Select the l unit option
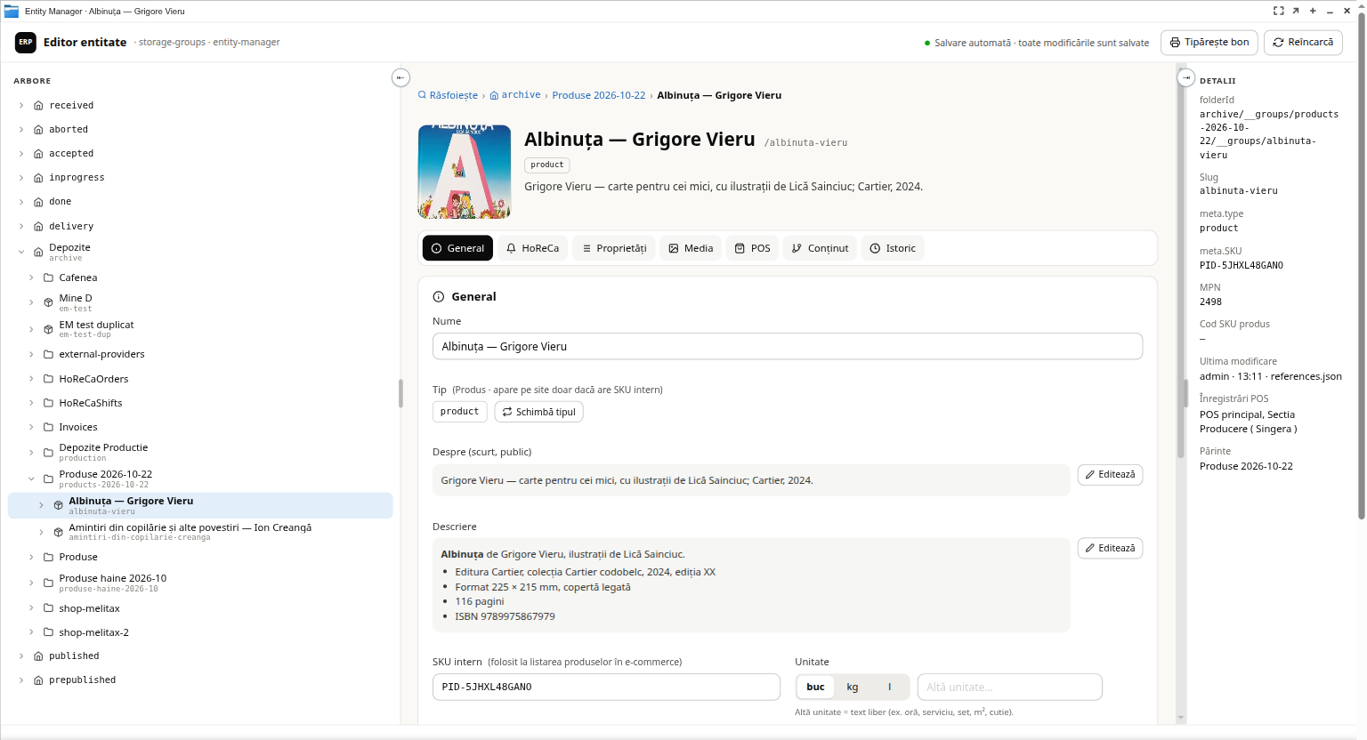 (x=889, y=687)
